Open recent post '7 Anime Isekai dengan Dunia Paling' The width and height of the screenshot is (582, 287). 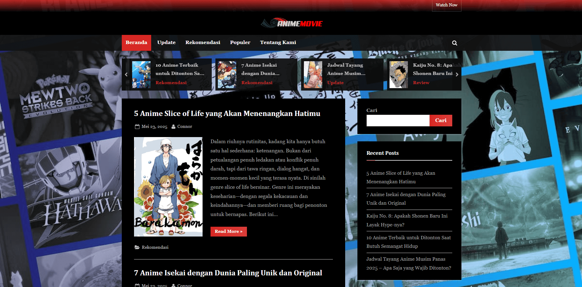pos(406,199)
